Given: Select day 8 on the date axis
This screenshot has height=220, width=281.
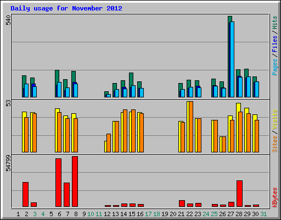Looking at the screenshot, I should point(76,214).
